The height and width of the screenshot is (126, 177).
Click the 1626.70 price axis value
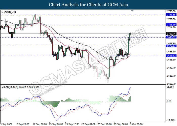click(x=171, y=76)
